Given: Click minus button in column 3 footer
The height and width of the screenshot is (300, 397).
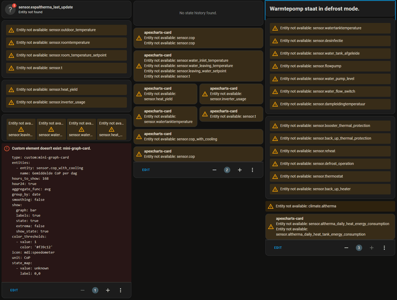Looking at the screenshot, I should [346, 248].
